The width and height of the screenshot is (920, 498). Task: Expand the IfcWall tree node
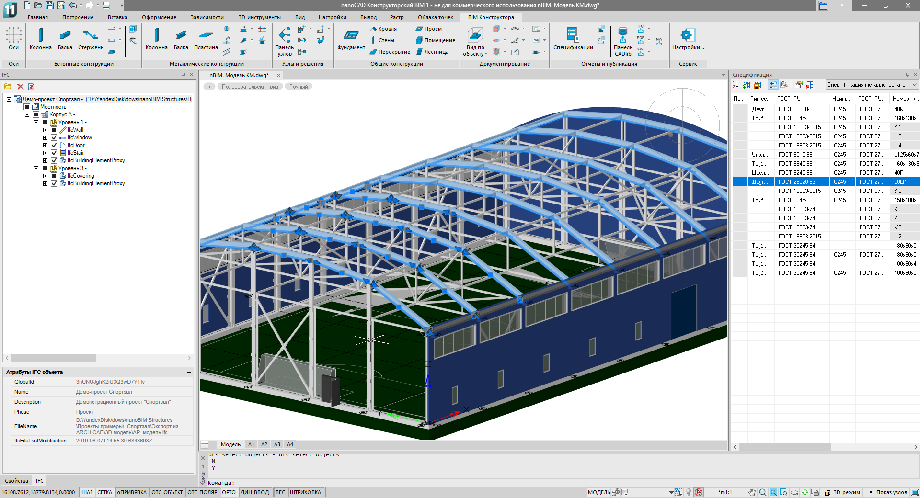coord(45,130)
